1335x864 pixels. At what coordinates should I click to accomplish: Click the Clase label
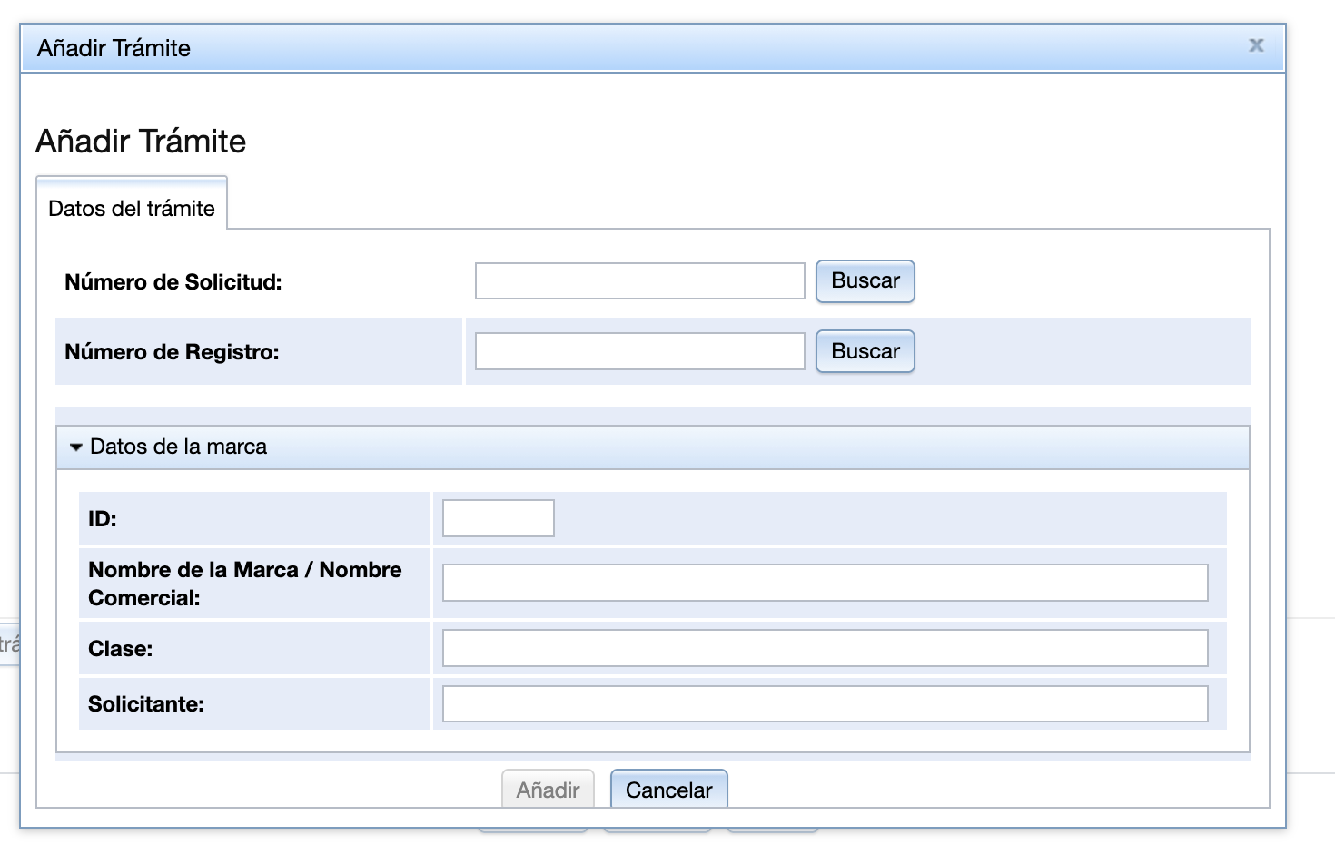121,649
